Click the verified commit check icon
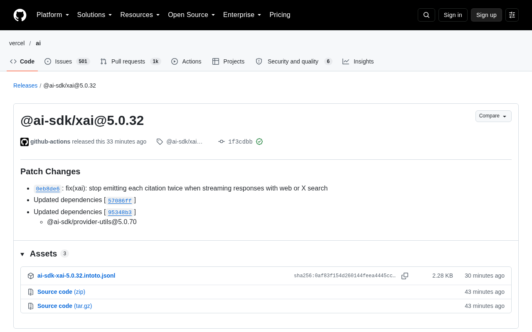 pos(259,142)
